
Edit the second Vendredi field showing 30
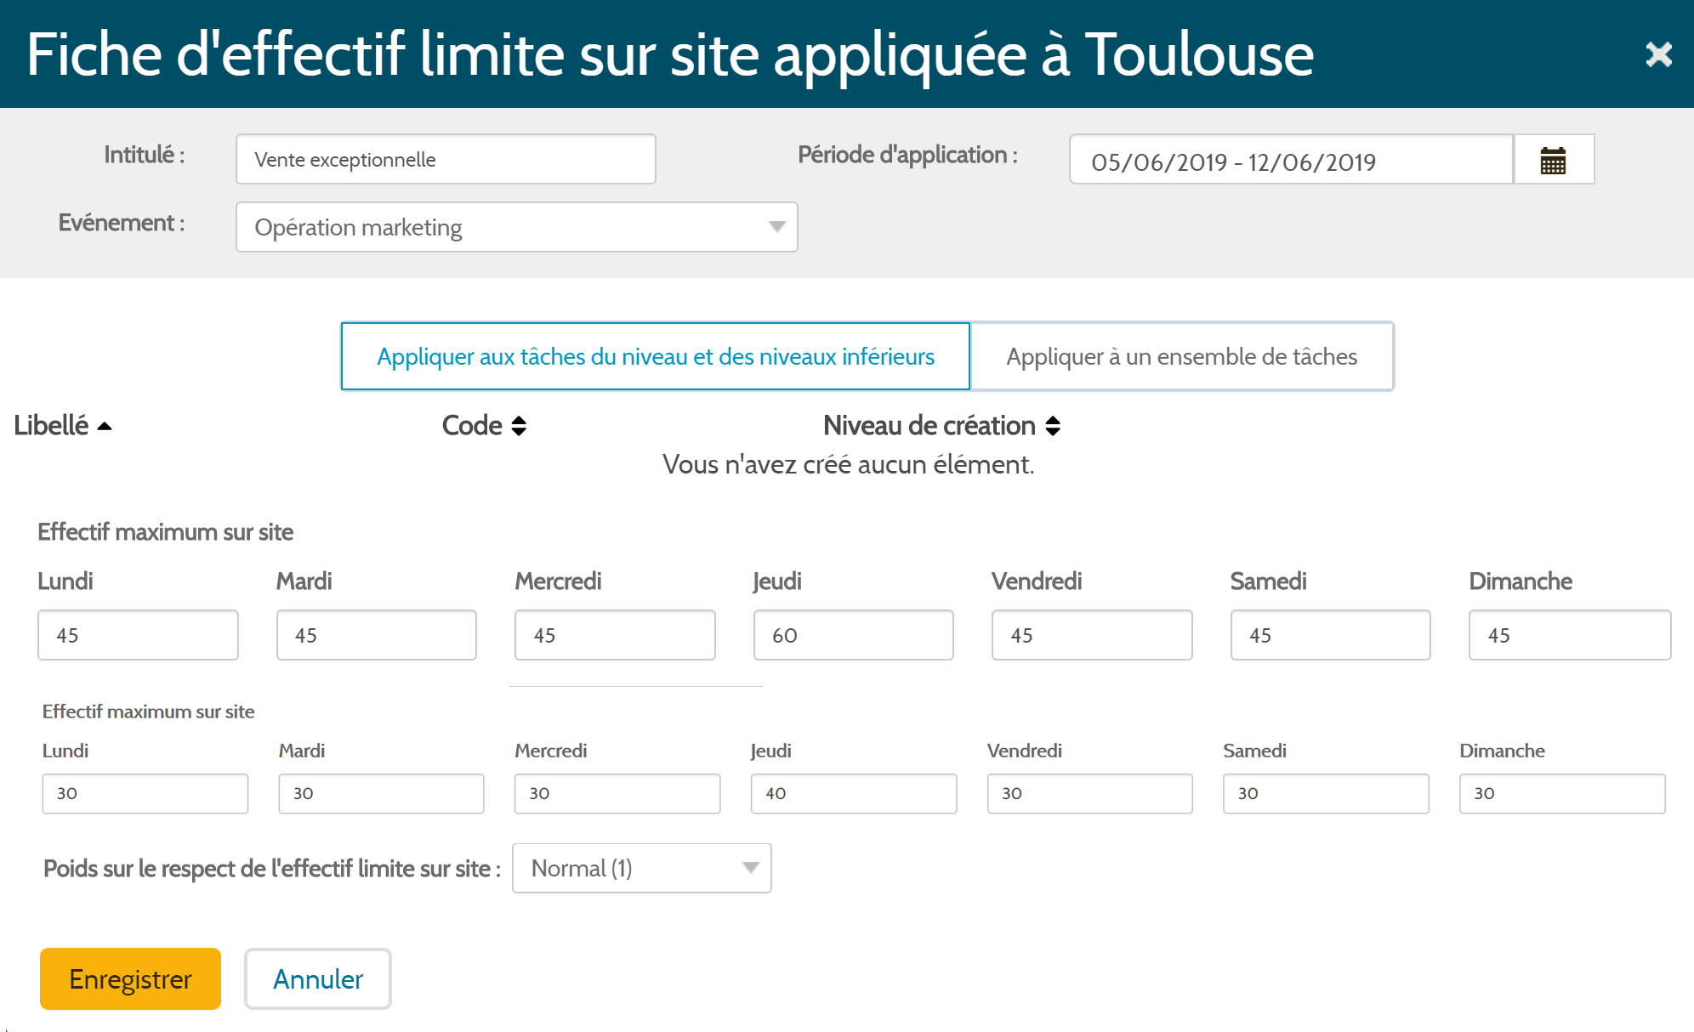click(1090, 793)
